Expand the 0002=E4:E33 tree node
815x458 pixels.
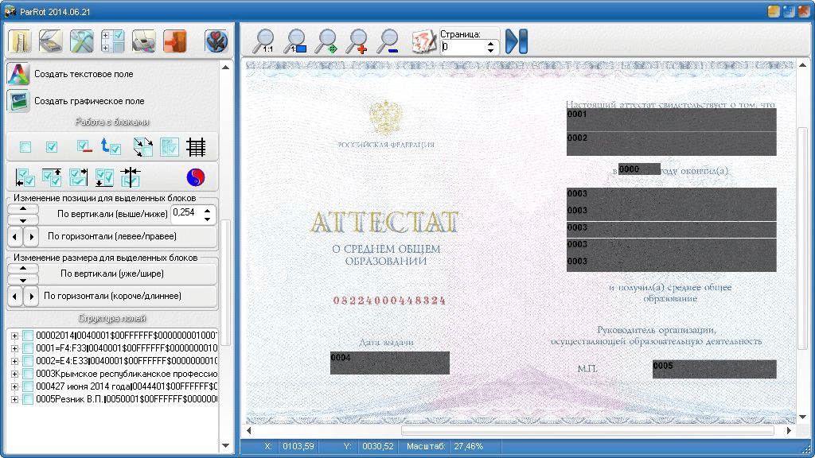14,361
